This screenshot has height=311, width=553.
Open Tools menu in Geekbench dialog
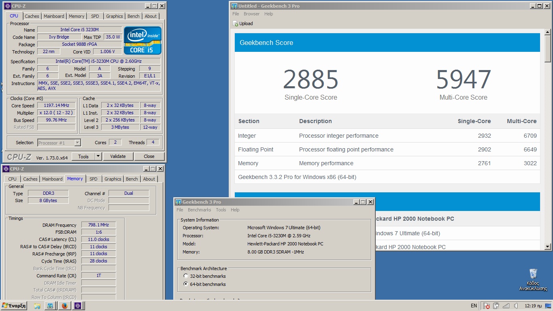[221, 210]
